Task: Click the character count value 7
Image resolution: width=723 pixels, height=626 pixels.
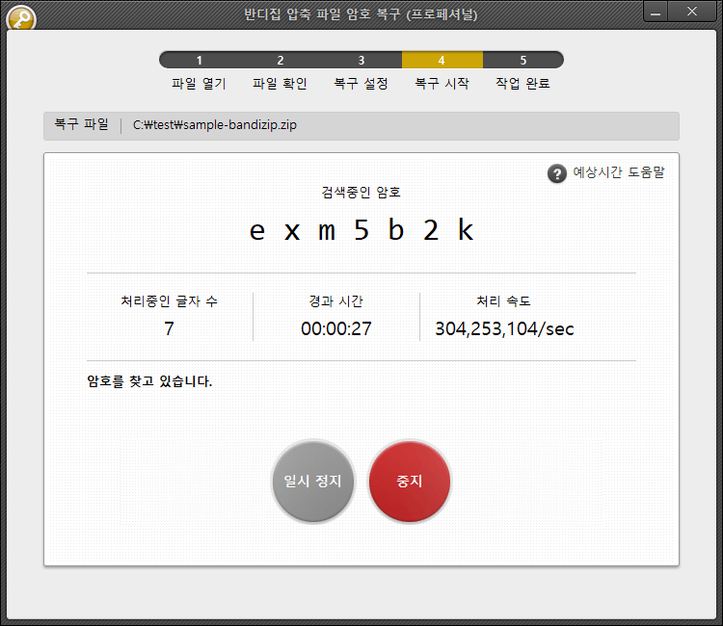Action: [x=170, y=328]
